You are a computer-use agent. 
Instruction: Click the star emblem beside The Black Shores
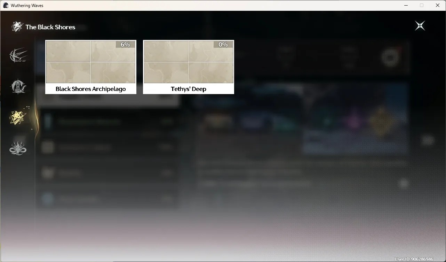(17, 27)
